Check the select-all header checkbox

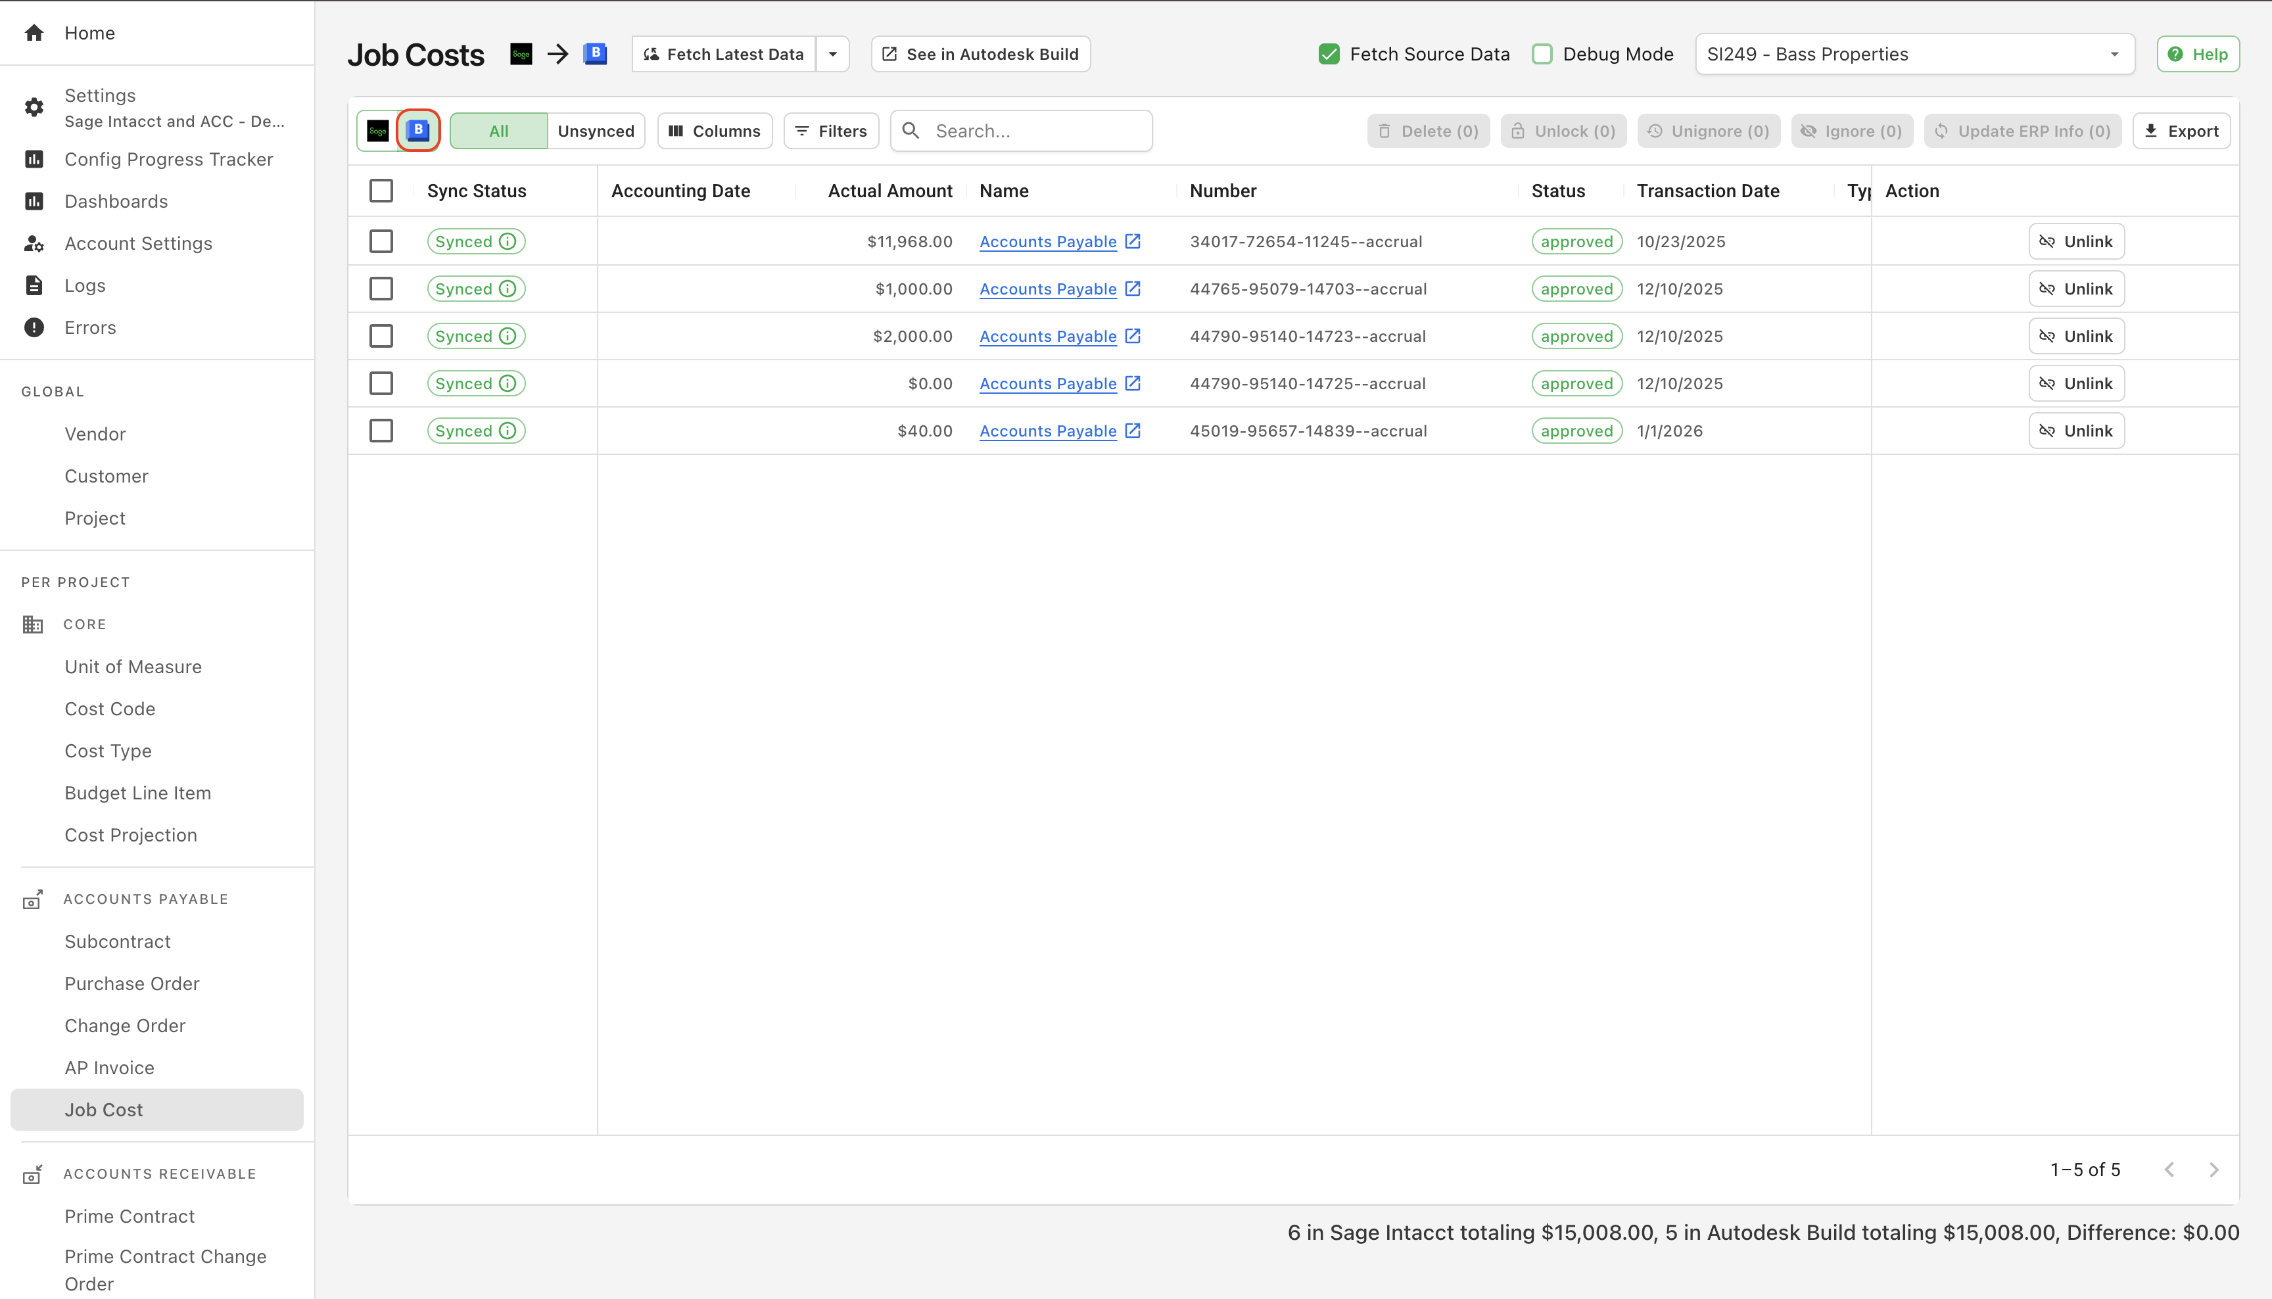(381, 191)
